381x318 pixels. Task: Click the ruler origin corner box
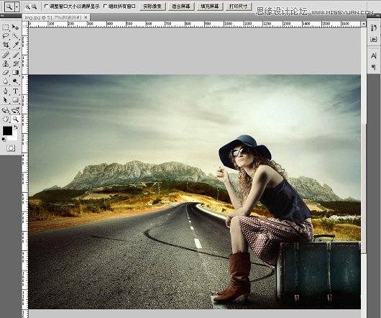click(x=25, y=24)
